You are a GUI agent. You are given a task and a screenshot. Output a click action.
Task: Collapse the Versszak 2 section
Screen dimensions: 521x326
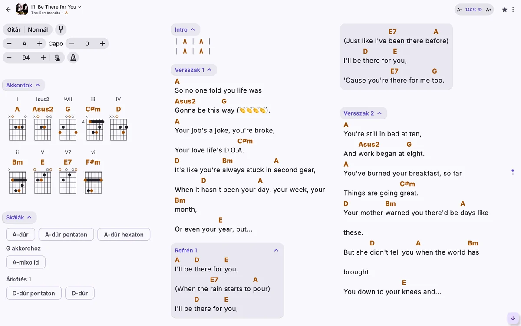coord(363,113)
